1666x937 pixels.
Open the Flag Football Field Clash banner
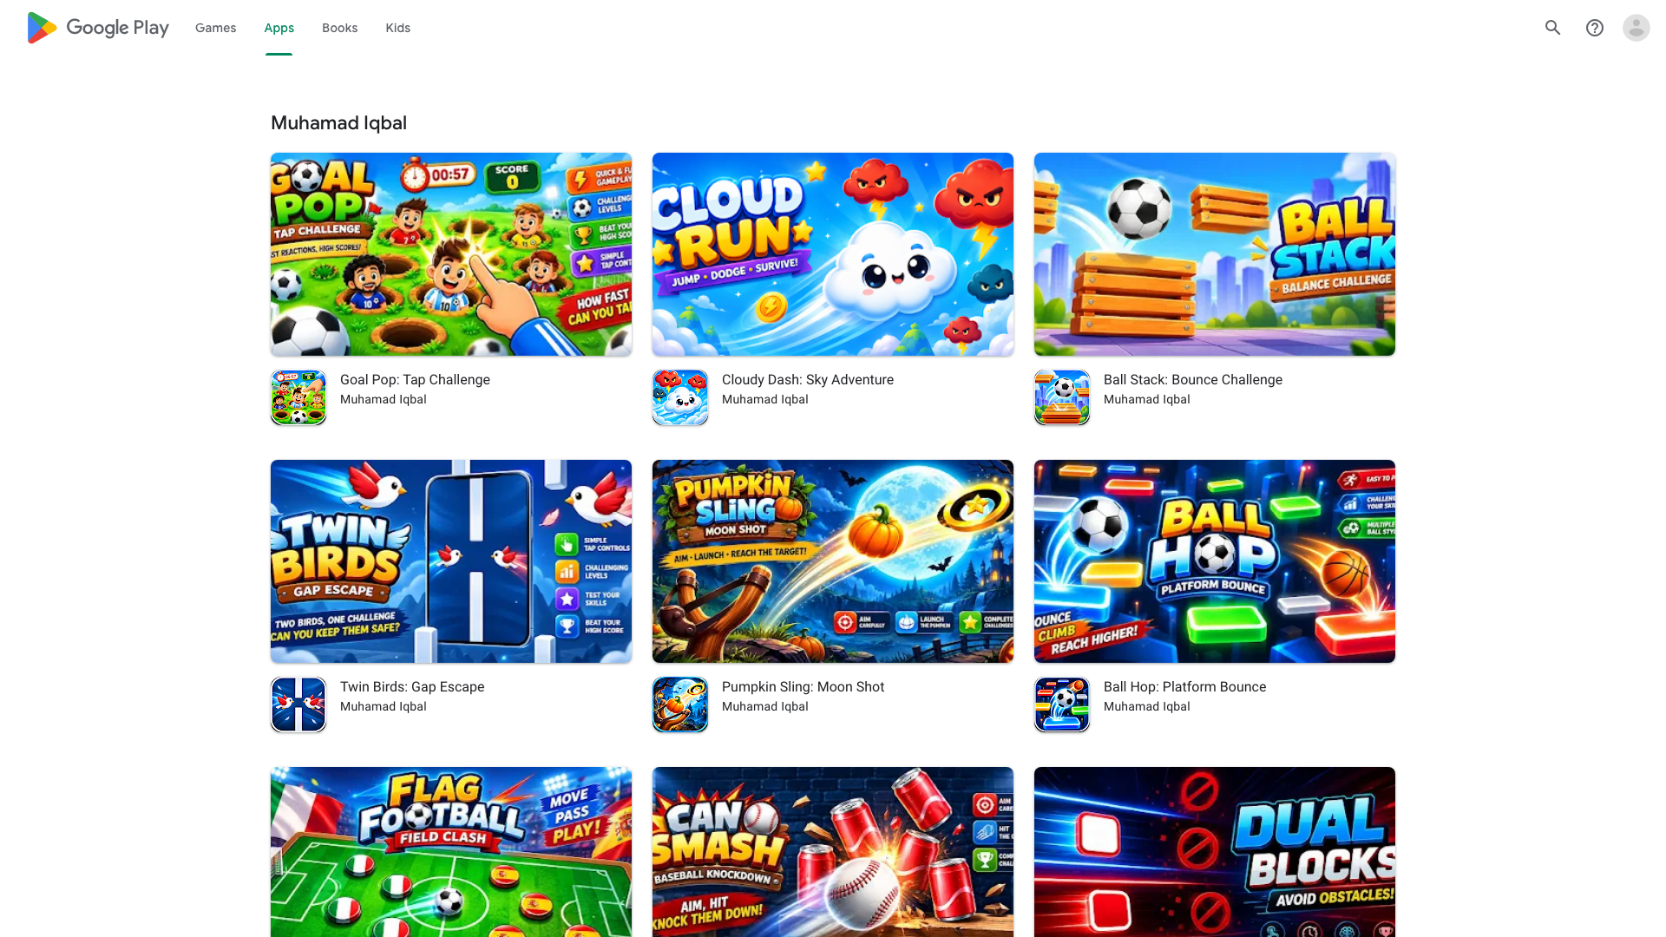(451, 852)
